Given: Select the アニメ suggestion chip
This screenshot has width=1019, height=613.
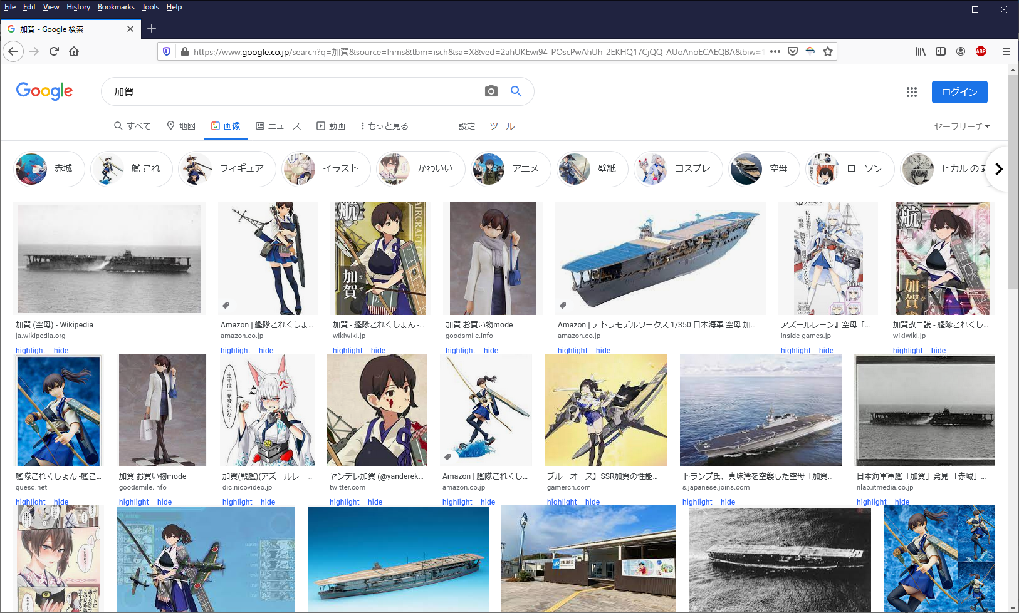Looking at the screenshot, I should 511,168.
